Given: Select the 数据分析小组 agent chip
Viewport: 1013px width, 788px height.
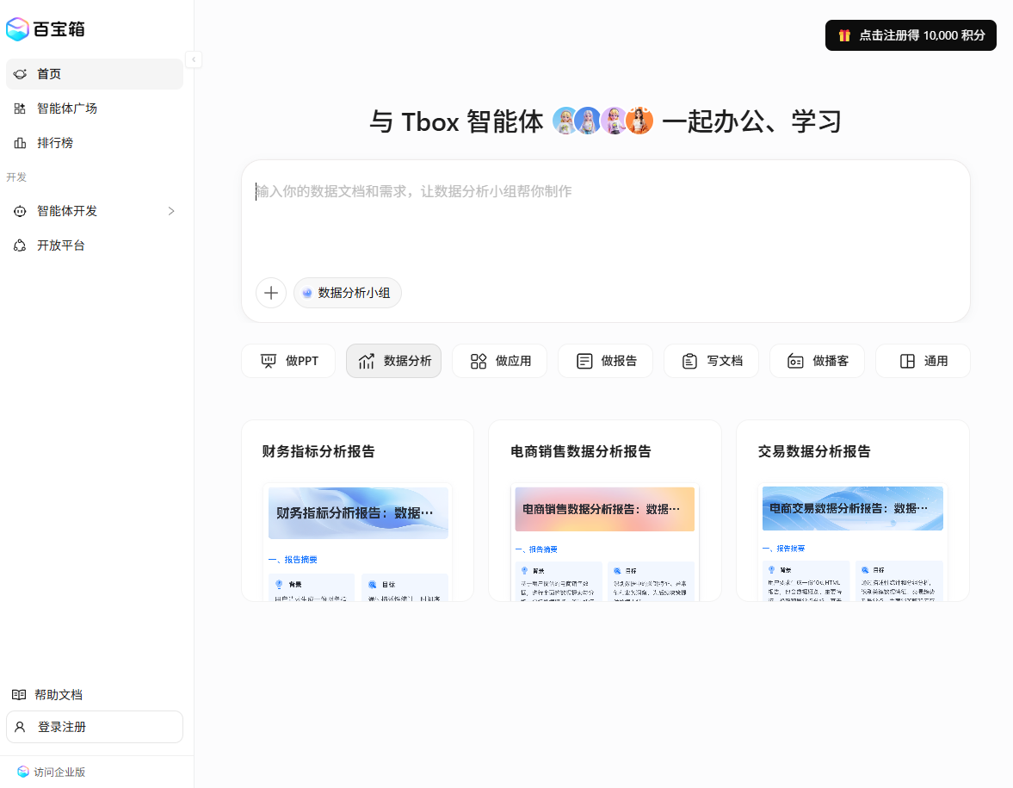Looking at the screenshot, I should (x=348, y=293).
